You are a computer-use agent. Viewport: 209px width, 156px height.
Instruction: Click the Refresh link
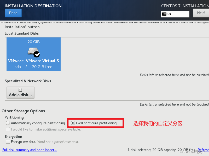(203, 150)
